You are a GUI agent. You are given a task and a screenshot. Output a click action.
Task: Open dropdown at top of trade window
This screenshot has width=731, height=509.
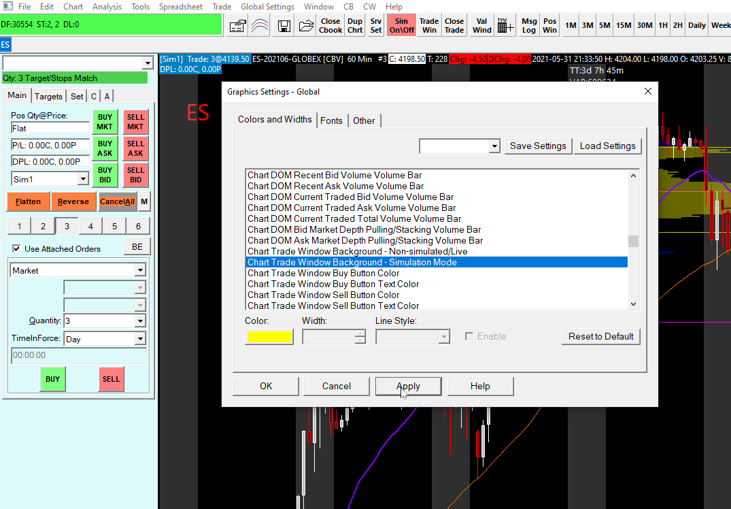[x=148, y=63]
